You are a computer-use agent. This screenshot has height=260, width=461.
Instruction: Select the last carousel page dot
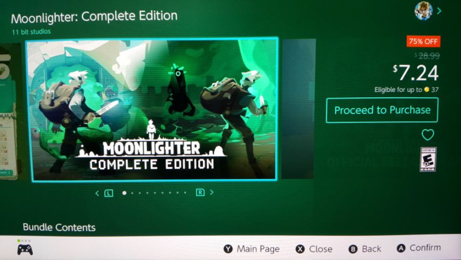pyautogui.click(x=185, y=193)
